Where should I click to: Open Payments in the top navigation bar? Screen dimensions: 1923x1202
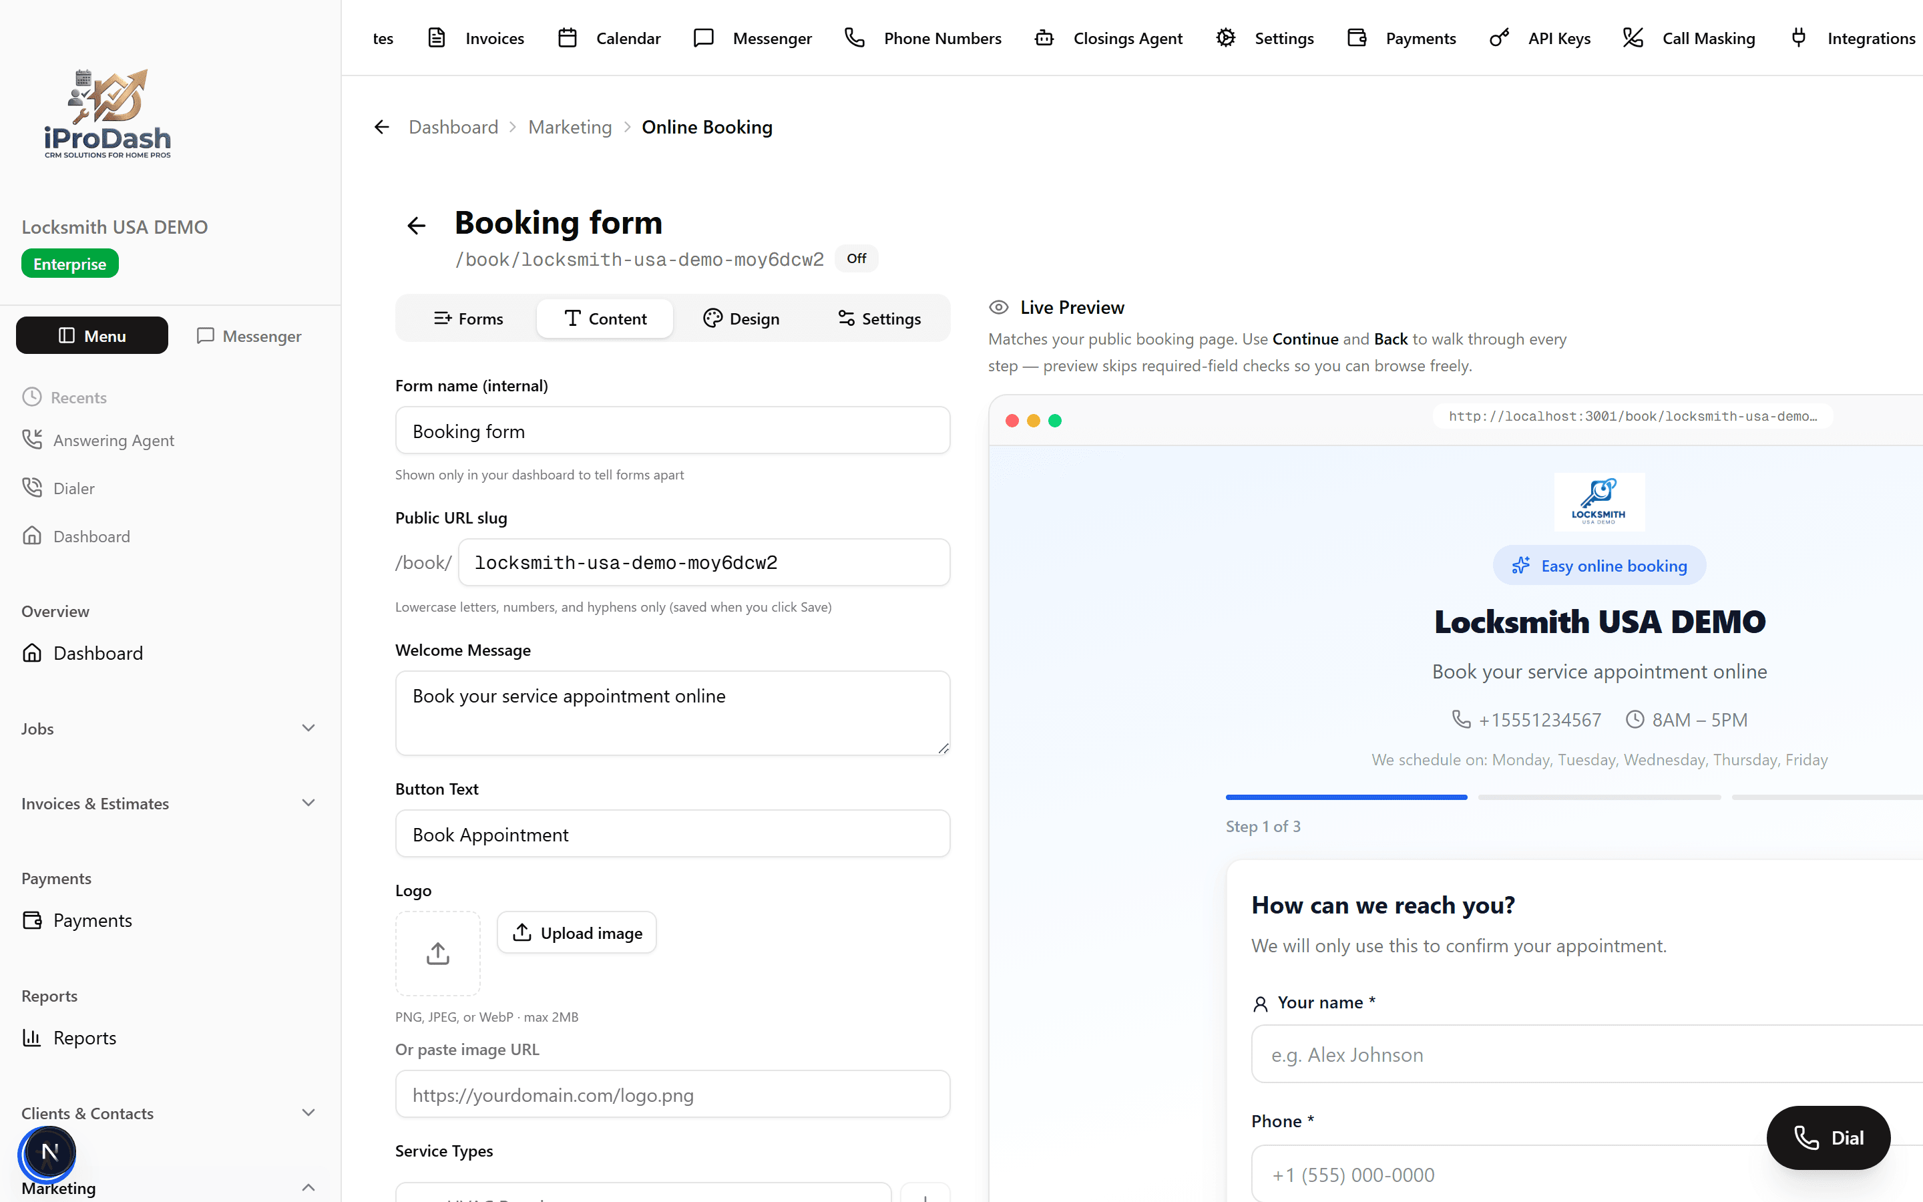coord(1402,38)
